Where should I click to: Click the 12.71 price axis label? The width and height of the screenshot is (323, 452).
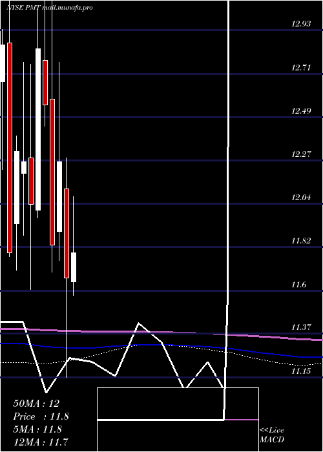pos(301,68)
